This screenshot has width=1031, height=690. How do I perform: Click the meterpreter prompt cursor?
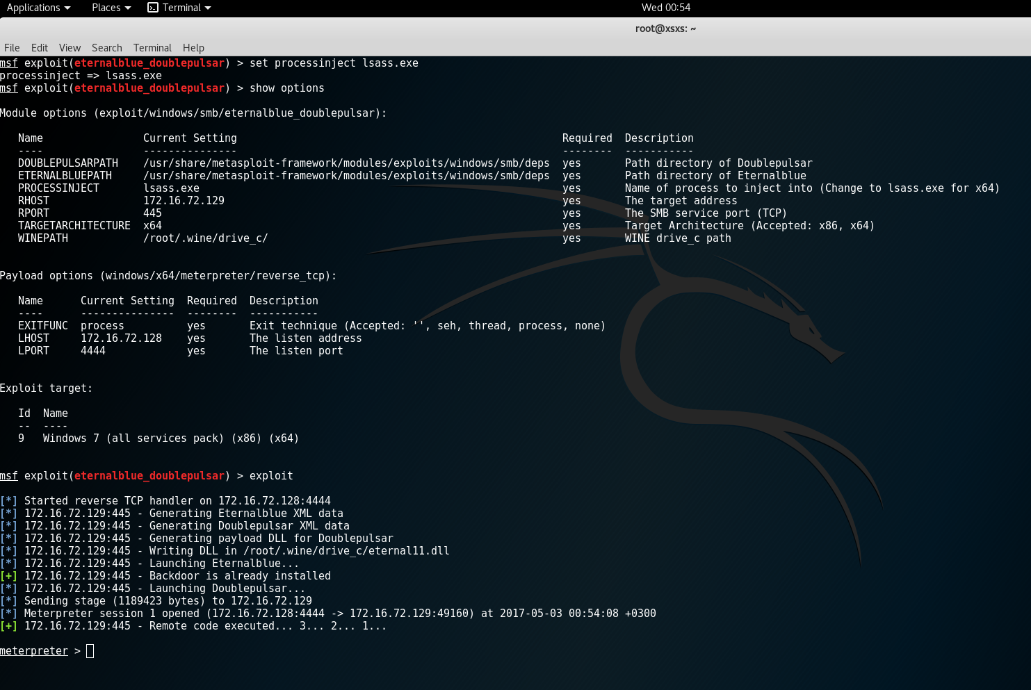pyautogui.click(x=90, y=651)
